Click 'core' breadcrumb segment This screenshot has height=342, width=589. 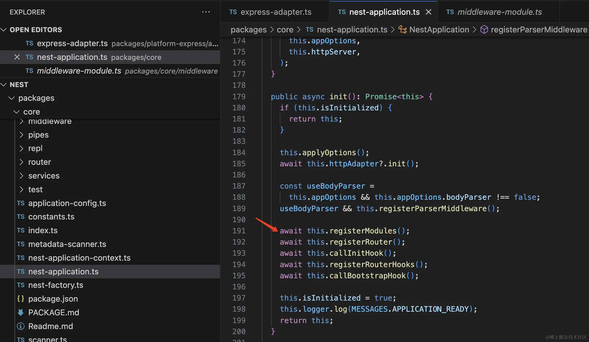[285, 30]
